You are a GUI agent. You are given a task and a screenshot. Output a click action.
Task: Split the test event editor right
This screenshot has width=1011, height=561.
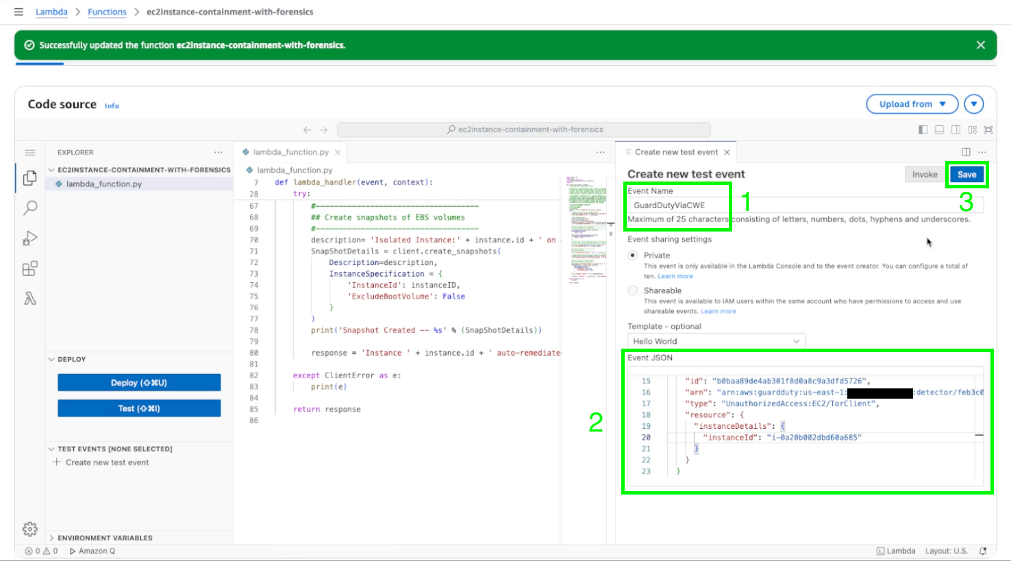pos(966,152)
